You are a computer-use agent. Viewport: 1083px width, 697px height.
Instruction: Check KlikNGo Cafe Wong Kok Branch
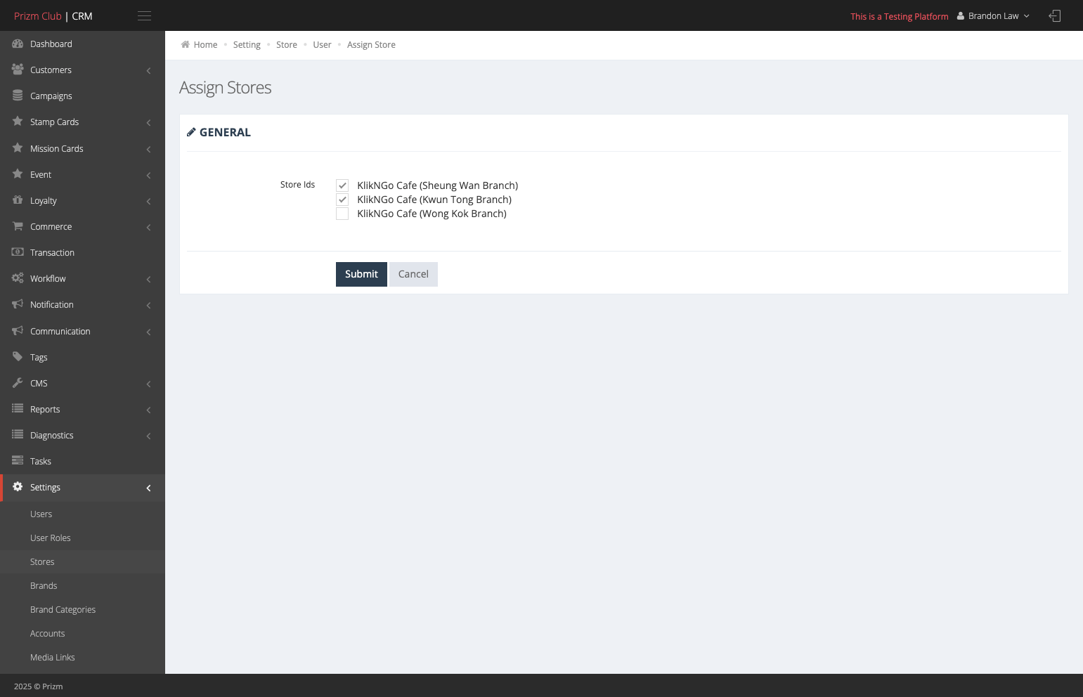[342, 214]
